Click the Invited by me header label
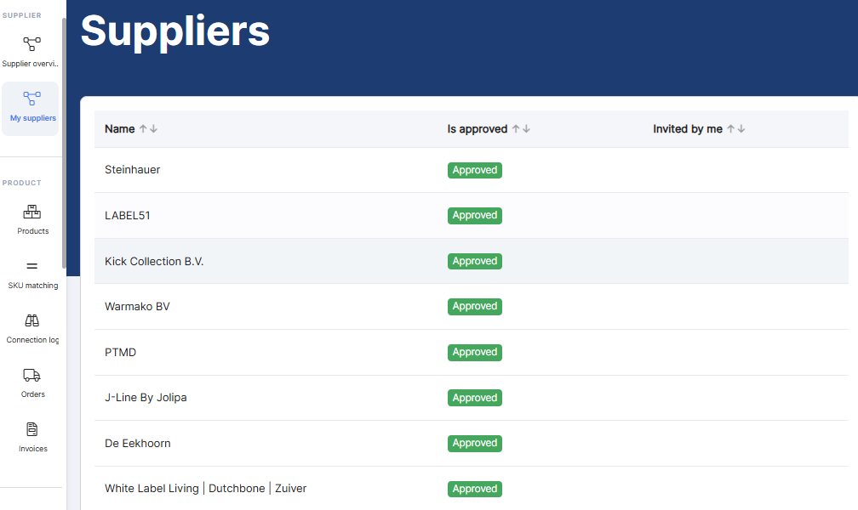 pos(688,129)
